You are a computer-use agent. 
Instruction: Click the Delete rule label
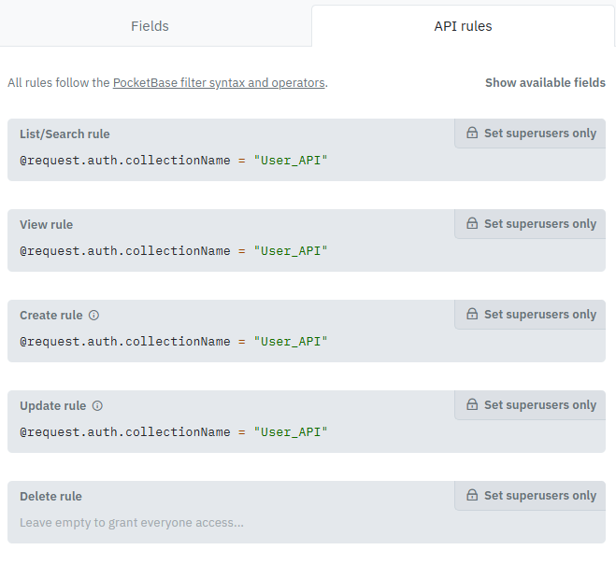coord(50,497)
